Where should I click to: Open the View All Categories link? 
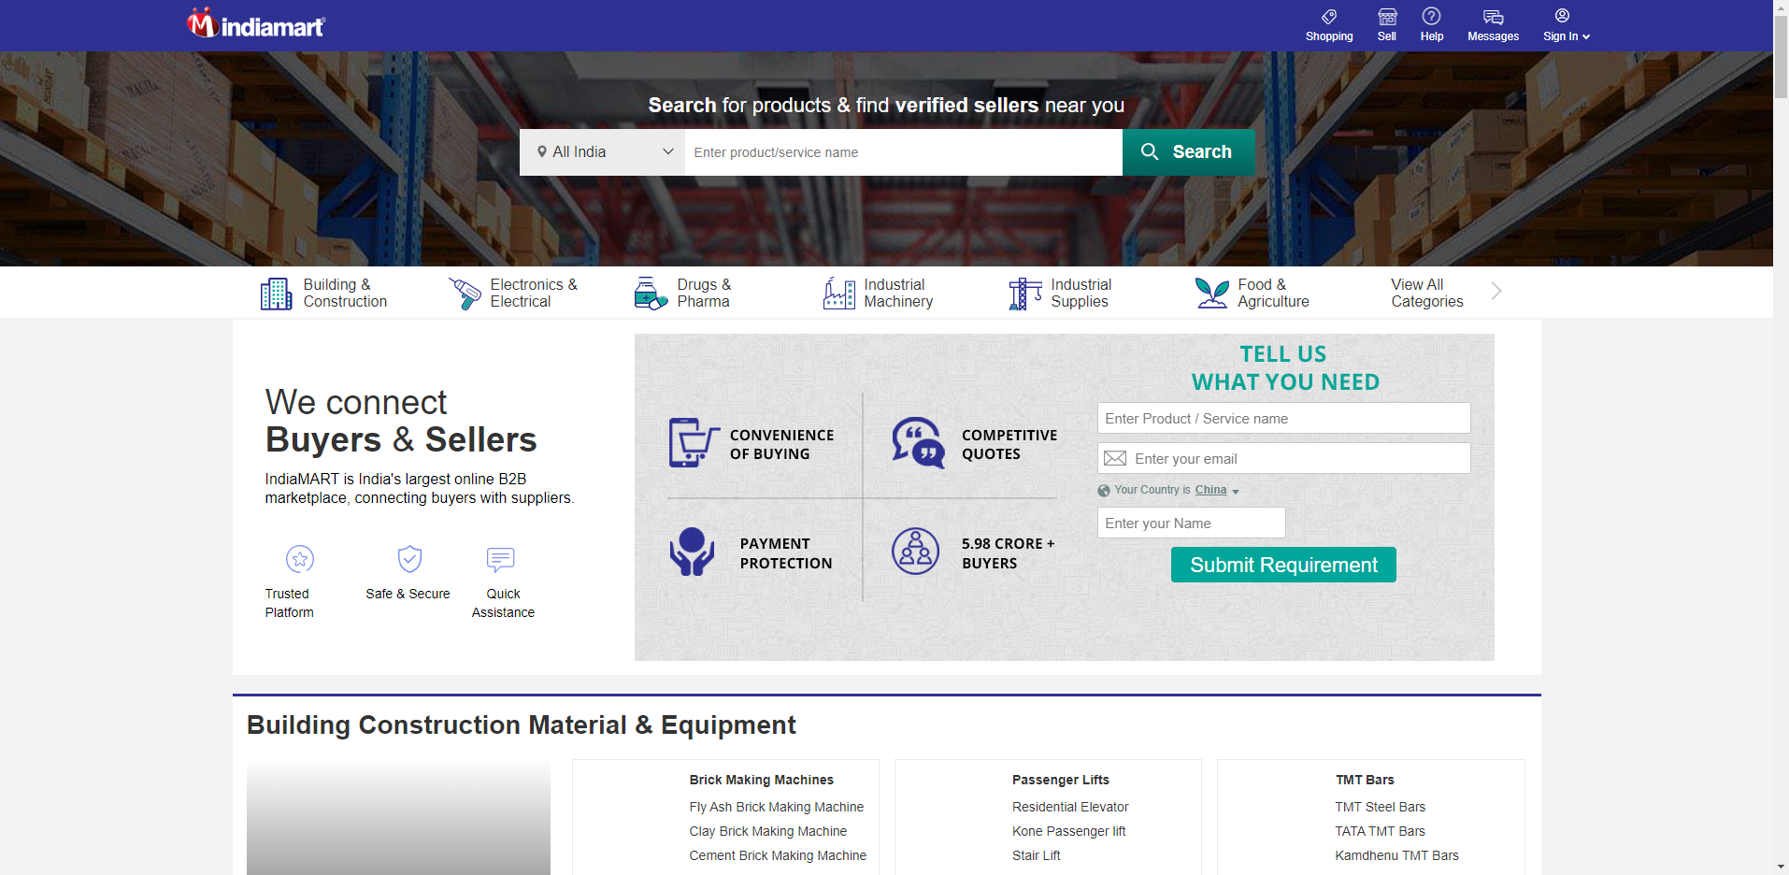[x=1427, y=294]
